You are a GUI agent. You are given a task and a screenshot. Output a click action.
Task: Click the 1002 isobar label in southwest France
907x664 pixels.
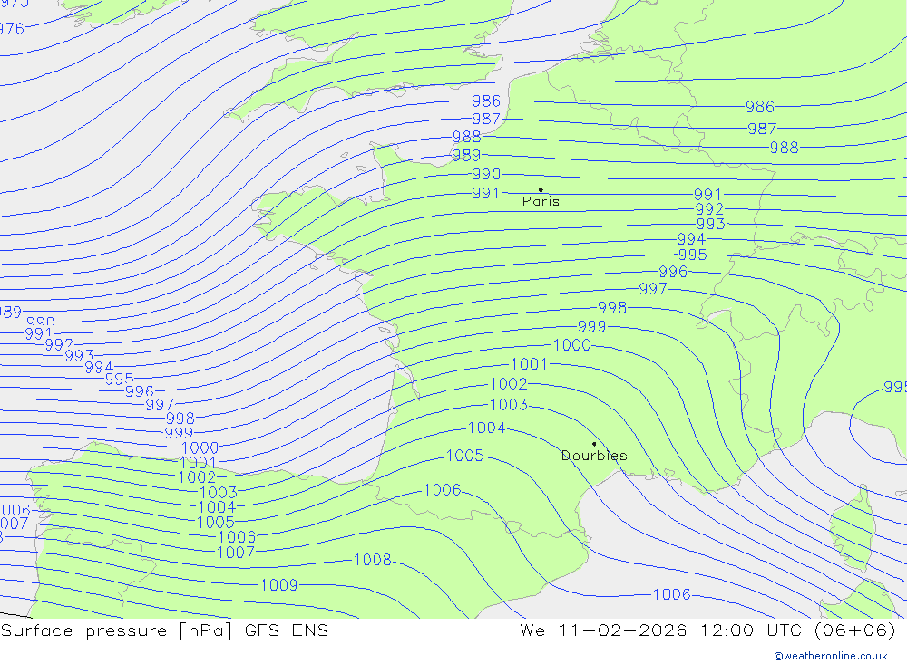click(509, 384)
